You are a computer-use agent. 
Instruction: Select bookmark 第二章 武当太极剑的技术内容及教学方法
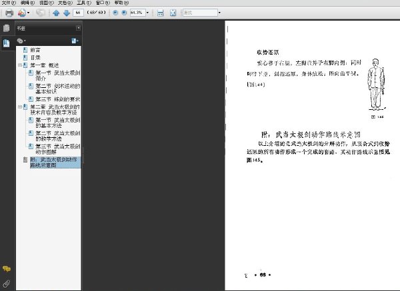(x=55, y=110)
